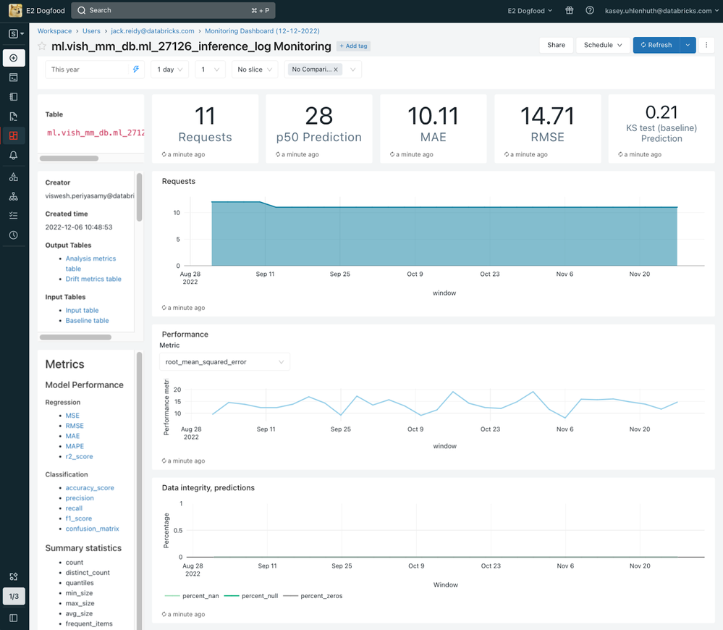Expand the 1 day granularity dropdown
Viewport: 723px width, 630px height.
pos(170,70)
